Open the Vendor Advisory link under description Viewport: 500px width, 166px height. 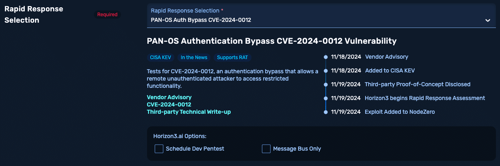tap(169, 97)
